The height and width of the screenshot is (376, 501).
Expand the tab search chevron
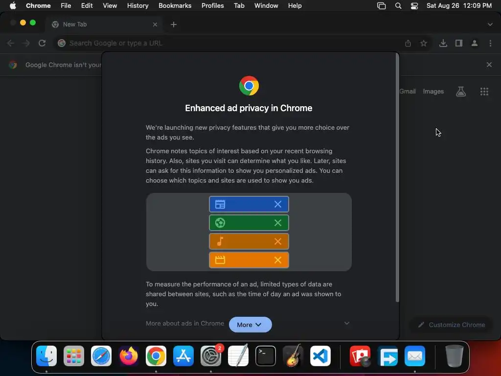point(490,24)
